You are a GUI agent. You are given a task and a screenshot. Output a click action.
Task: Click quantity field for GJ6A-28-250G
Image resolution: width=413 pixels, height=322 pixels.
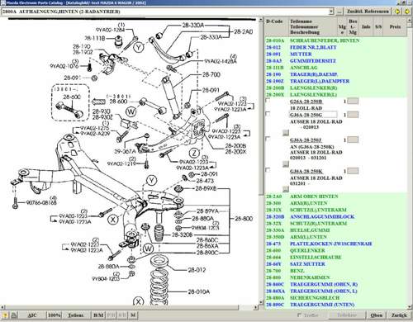(353, 115)
